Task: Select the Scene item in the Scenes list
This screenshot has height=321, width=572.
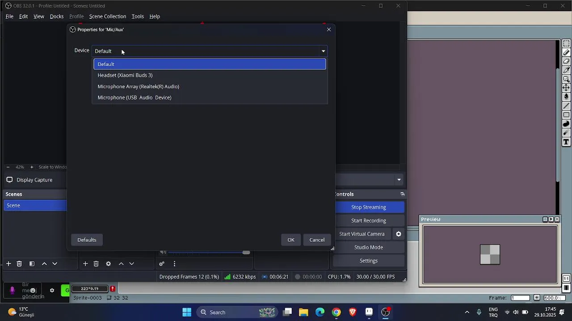Action: coord(35,206)
